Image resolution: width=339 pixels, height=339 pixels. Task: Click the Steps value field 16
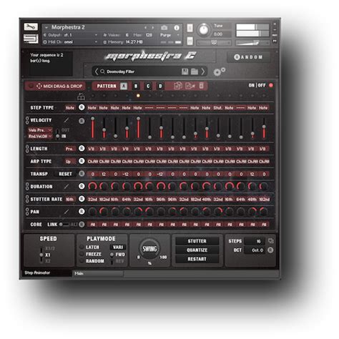click(255, 241)
